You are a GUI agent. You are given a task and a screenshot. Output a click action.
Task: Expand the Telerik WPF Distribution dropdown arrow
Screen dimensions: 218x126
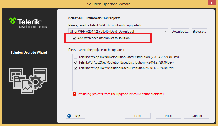(166, 31)
